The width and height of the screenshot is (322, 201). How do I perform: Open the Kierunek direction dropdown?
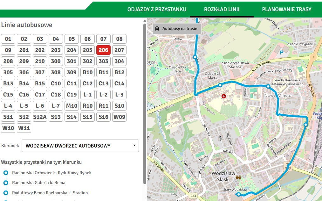pos(80,146)
